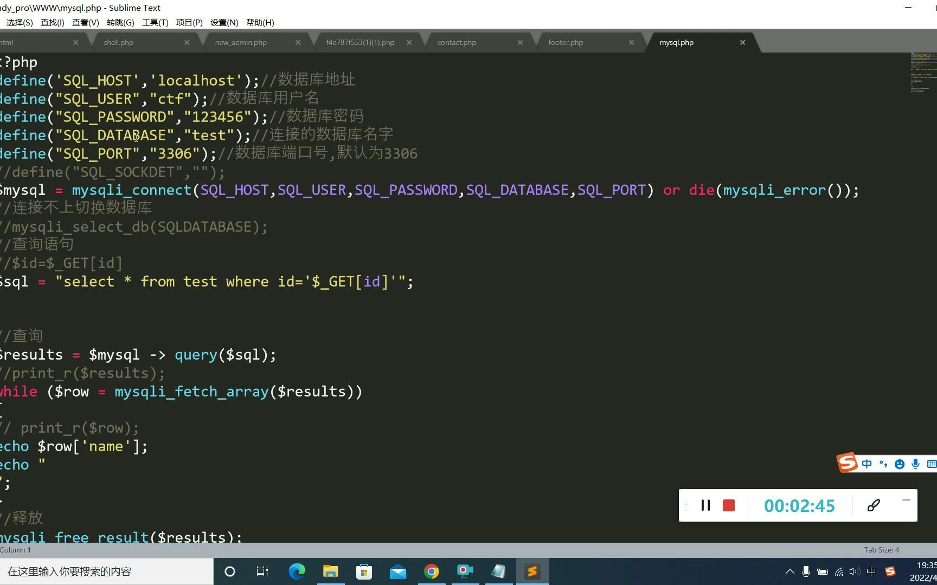Click the Sublime Text taskbar icon

coord(532,571)
